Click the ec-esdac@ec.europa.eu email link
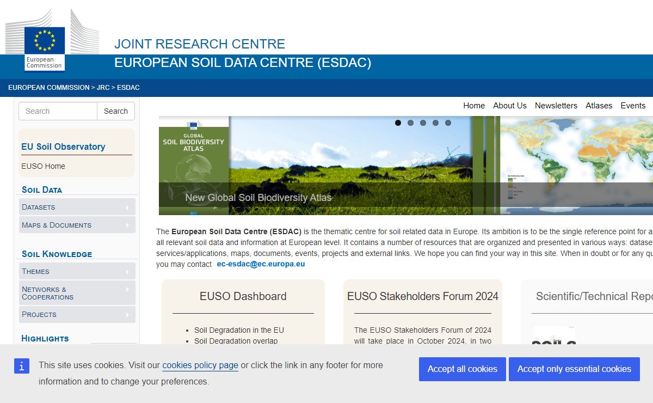 tap(261, 264)
